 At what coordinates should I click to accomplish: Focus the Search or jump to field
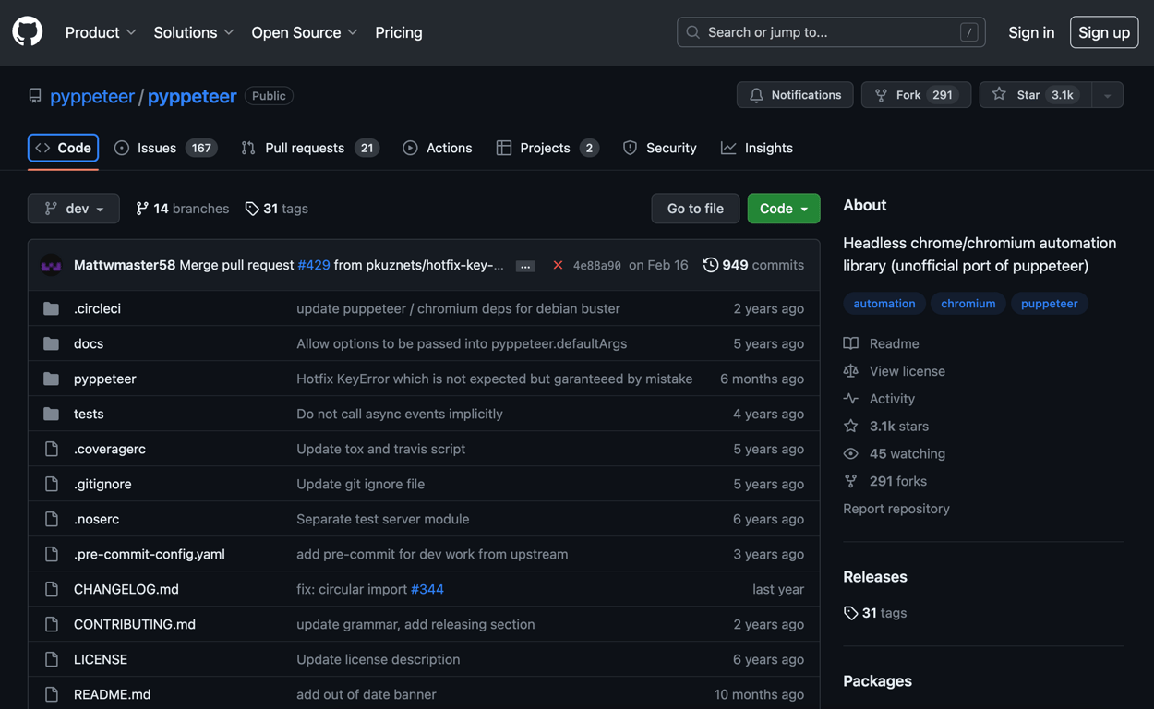pyautogui.click(x=831, y=32)
